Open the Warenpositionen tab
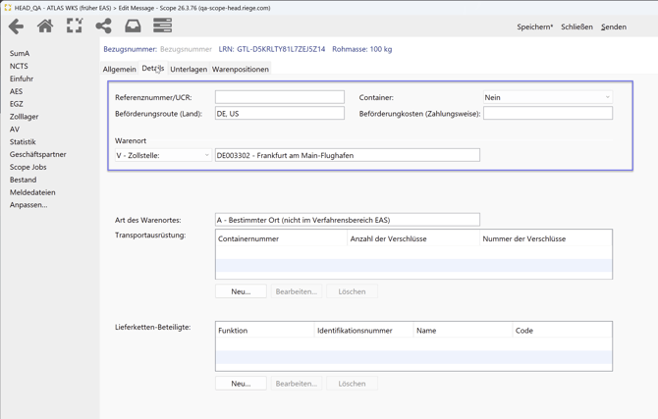Screen dimensions: 658x419 pyautogui.click(x=241, y=70)
